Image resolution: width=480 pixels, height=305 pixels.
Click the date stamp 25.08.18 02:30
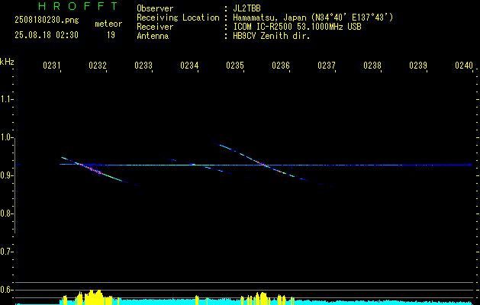coord(47,35)
